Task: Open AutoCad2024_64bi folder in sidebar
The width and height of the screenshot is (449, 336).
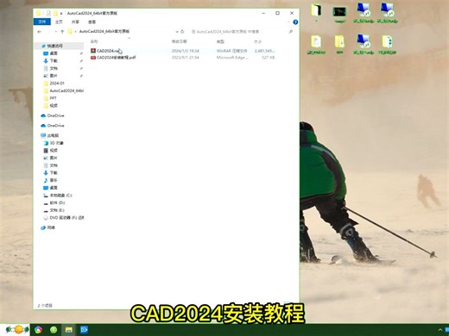Action: pyautogui.click(x=66, y=90)
